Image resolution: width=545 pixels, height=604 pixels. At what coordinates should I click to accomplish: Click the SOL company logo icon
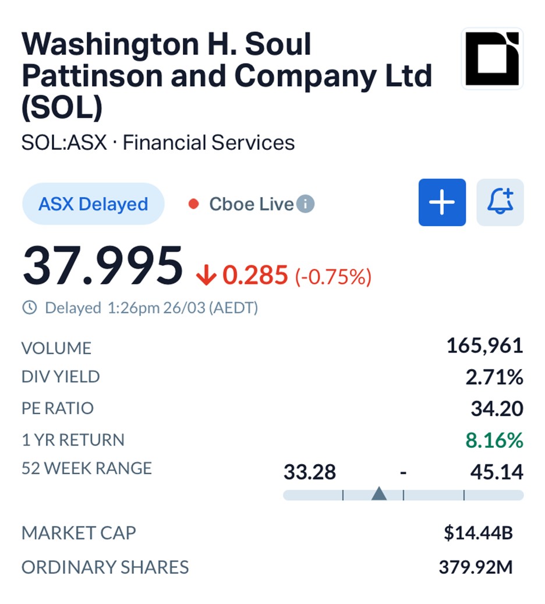click(x=491, y=59)
